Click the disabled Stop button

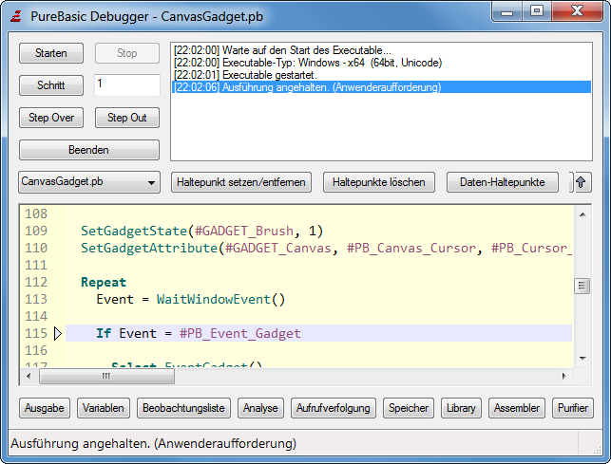pyautogui.click(x=127, y=53)
